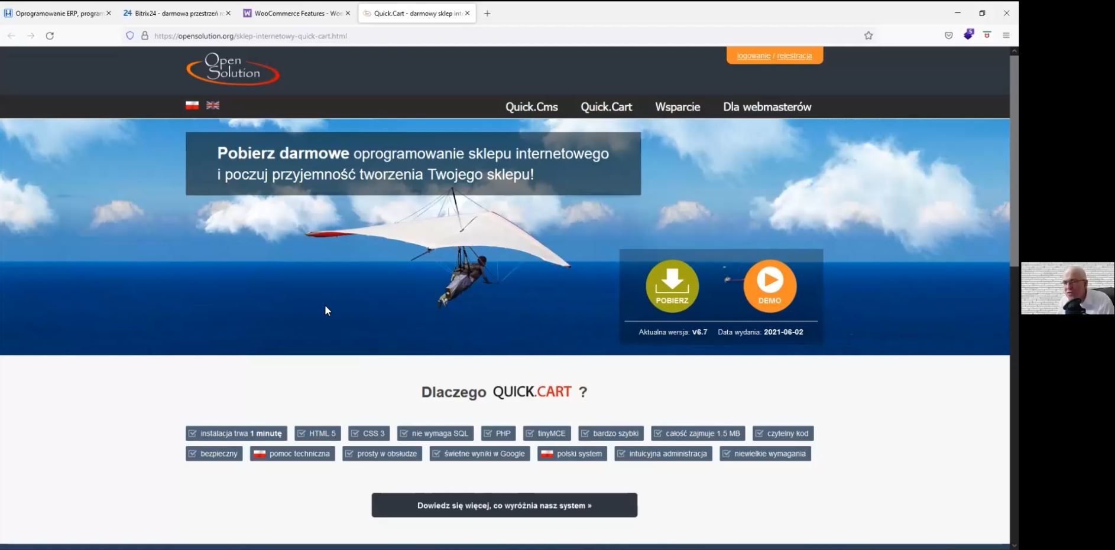This screenshot has width=1115, height=550.
Task: Bookmark this page with star icon
Action: pyautogui.click(x=868, y=35)
